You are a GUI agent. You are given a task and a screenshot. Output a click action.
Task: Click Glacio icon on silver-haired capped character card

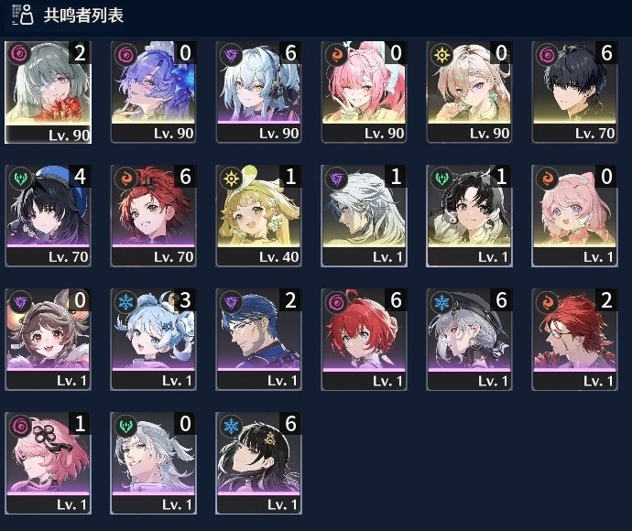click(441, 301)
